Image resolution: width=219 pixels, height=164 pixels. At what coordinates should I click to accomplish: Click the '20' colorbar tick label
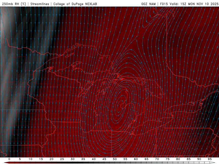pos(51,159)
